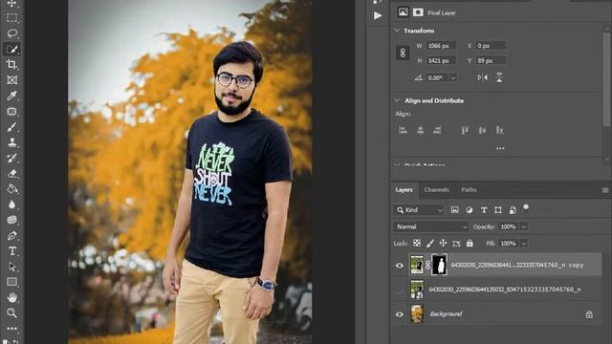Lock image pixels

(429, 244)
